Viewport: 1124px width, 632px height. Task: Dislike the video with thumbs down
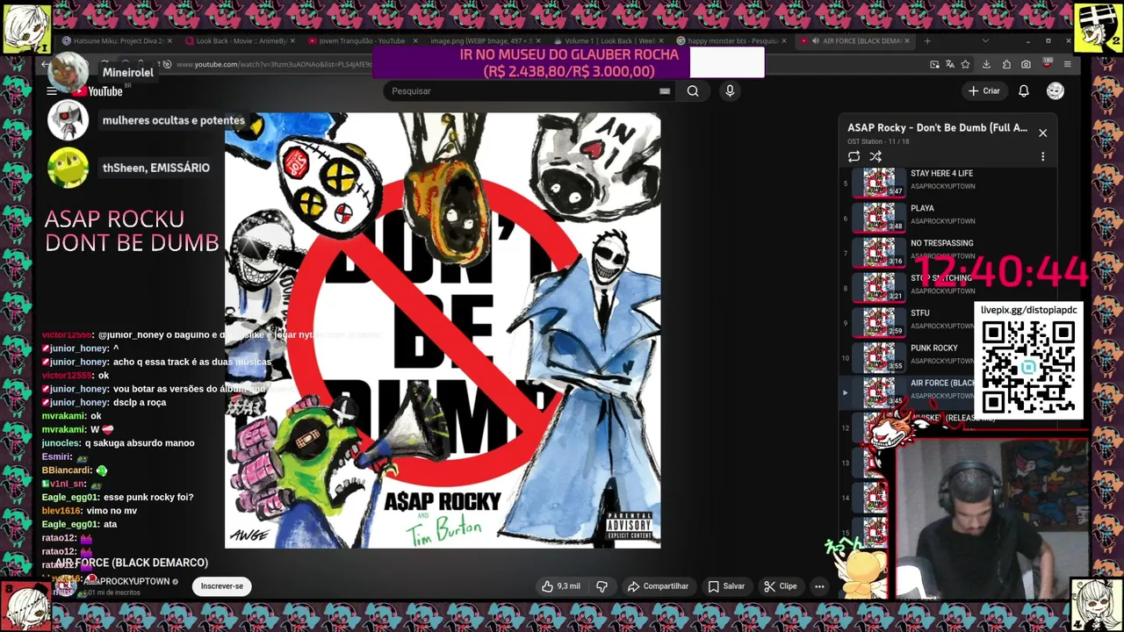click(602, 586)
